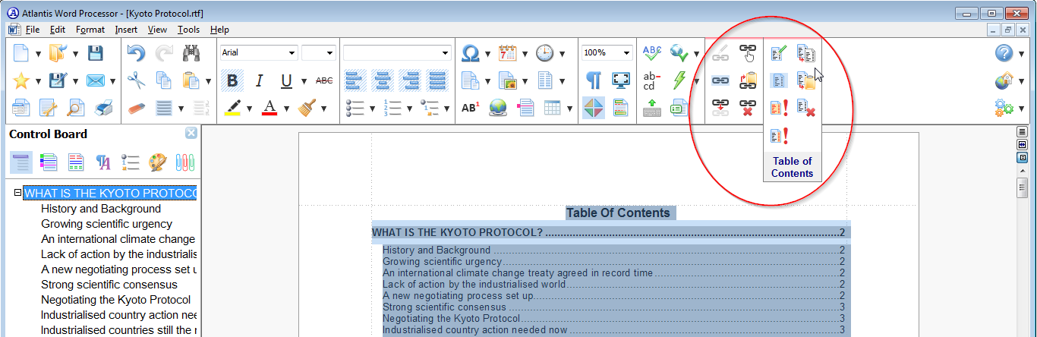Click the strikethrough ABC icon
The width and height of the screenshot is (1037, 337).
[x=324, y=80]
